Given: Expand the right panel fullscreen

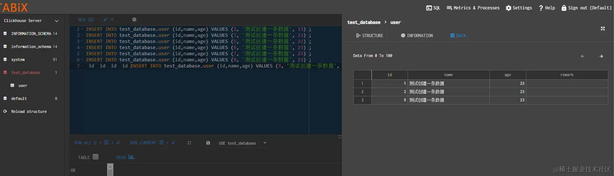Looking at the screenshot, I should coord(603,28).
